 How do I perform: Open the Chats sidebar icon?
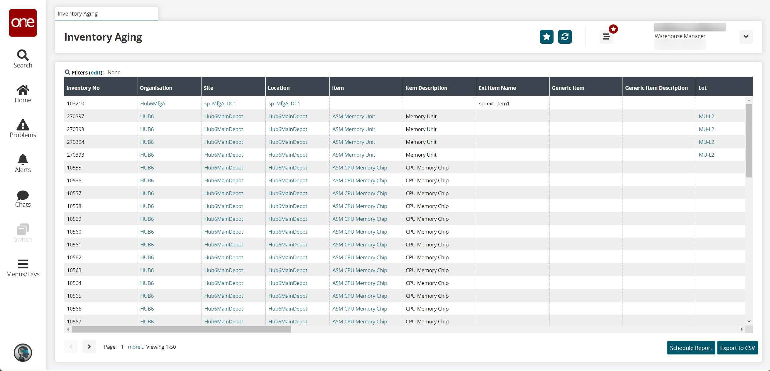pyautogui.click(x=23, y=198)
